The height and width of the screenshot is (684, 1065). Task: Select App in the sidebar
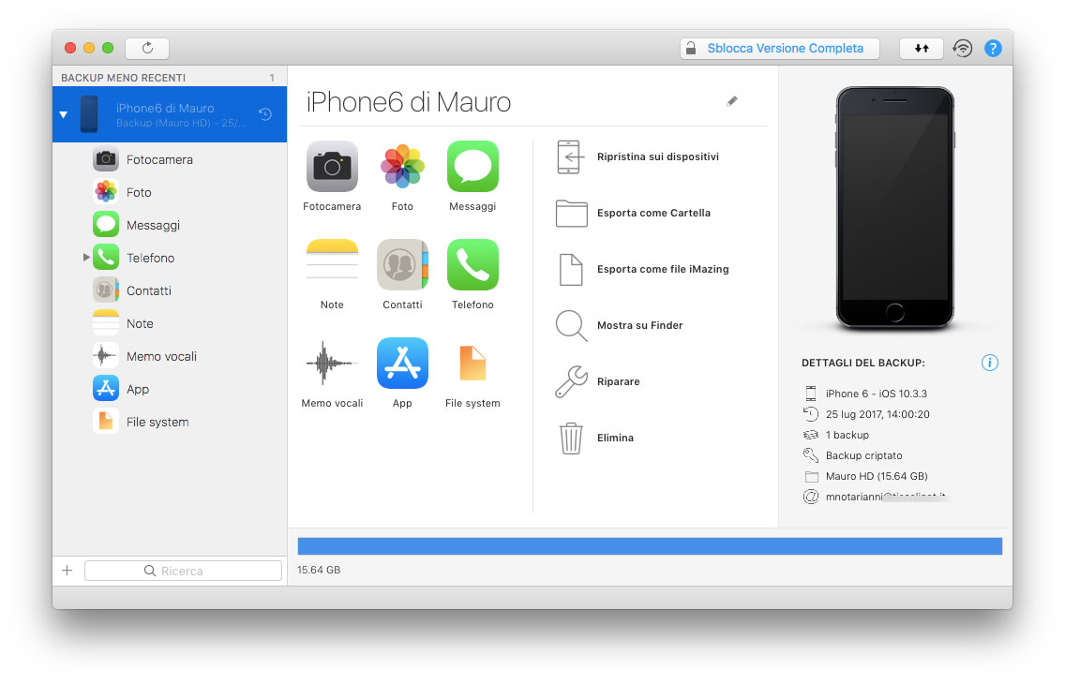tap(170, 389)
